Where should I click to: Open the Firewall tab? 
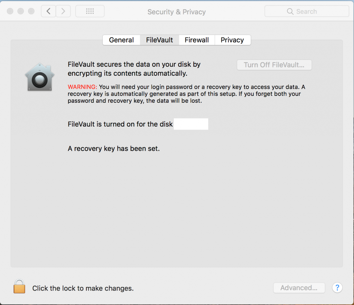[197, 40]
